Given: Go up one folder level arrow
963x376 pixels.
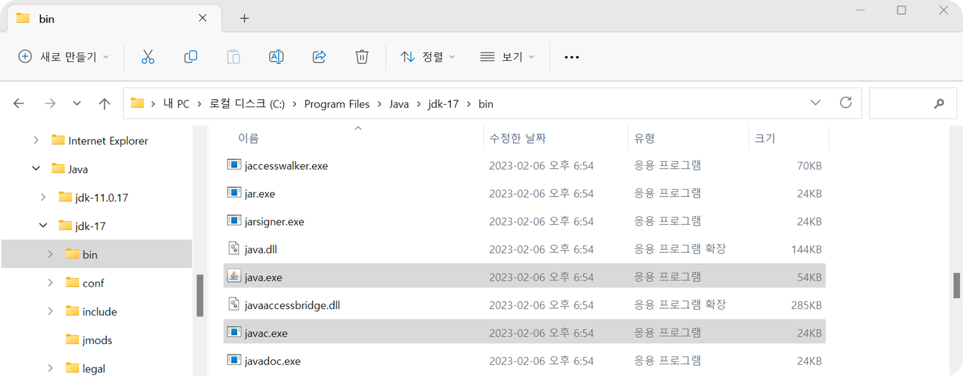Looking at the screenshot, I should [x=104, y=103].
